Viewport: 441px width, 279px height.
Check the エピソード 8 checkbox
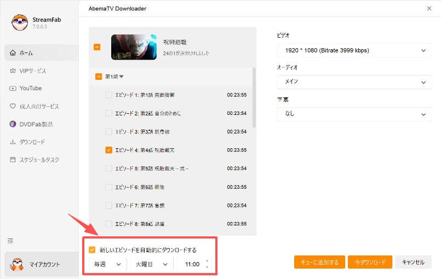[108, 224]
